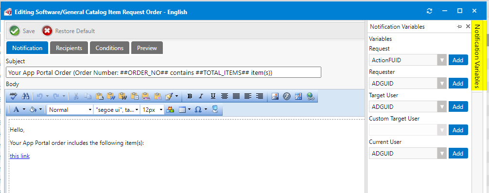Paste from clipboard in body editor

pyautogui.click(x=100, y=96)
